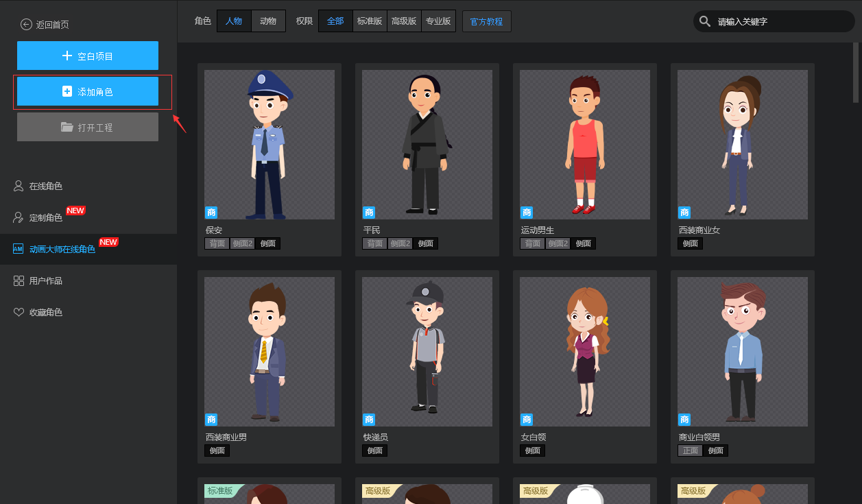
Task: Filter characters by 高级版
Action: [404, 21]
